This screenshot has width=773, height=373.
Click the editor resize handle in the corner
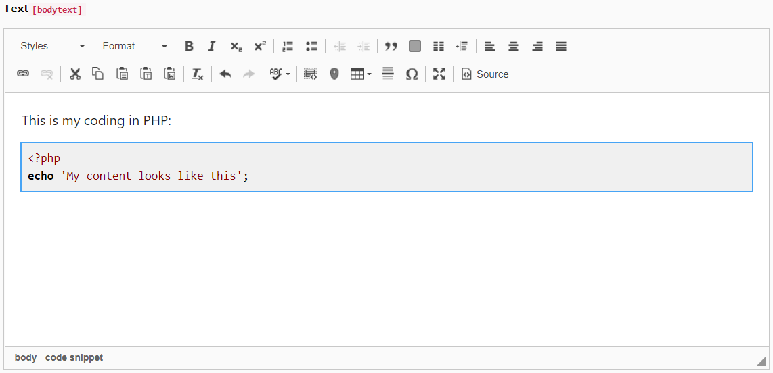pos(761,362)
